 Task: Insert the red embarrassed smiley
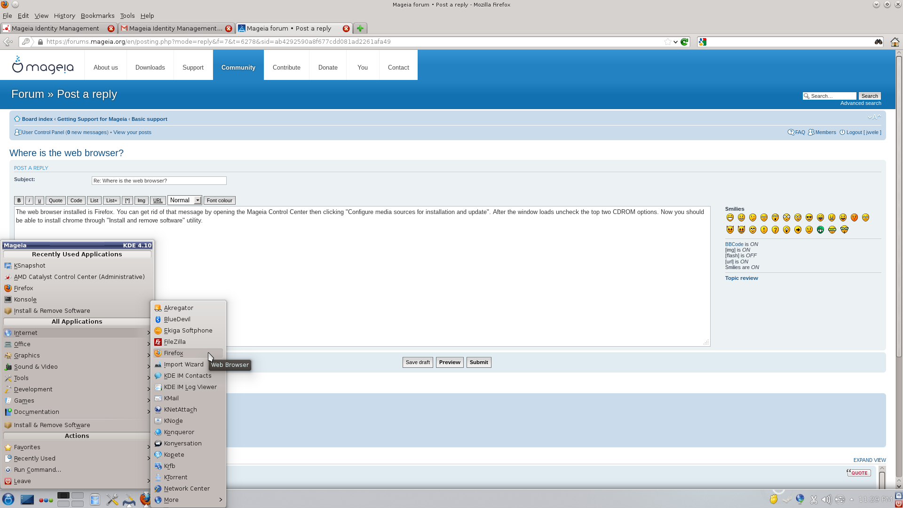tap(854, 218)
